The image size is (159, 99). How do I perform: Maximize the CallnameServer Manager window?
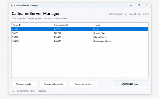pos(139,5)
